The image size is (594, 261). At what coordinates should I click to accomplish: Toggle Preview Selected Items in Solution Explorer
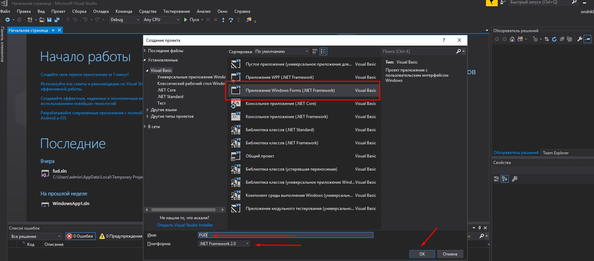pos(587,39)
